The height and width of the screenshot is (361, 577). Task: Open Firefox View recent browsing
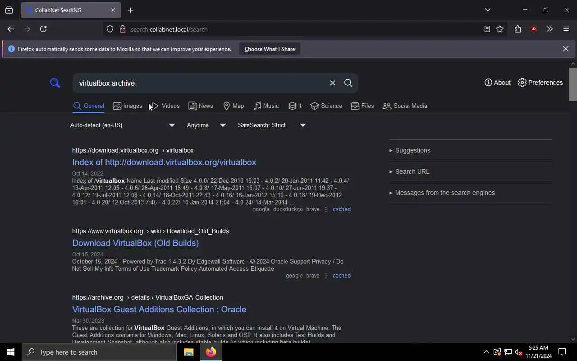click(x=9, y=10)
